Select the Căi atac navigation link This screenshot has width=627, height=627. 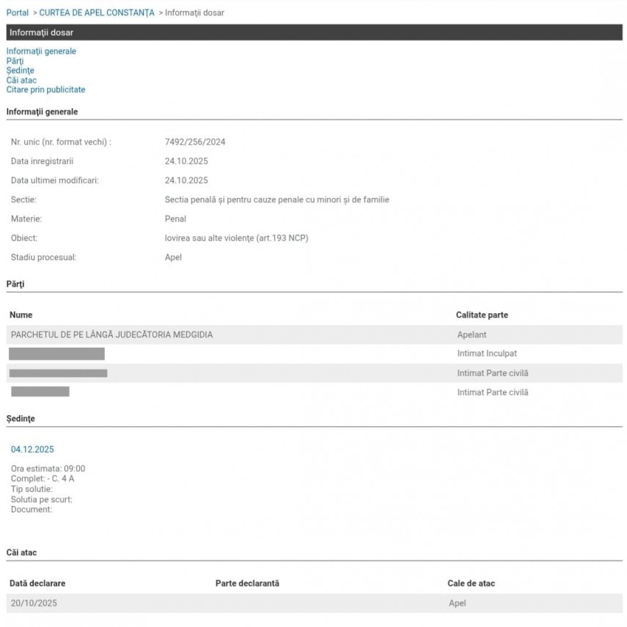[21, 80]
